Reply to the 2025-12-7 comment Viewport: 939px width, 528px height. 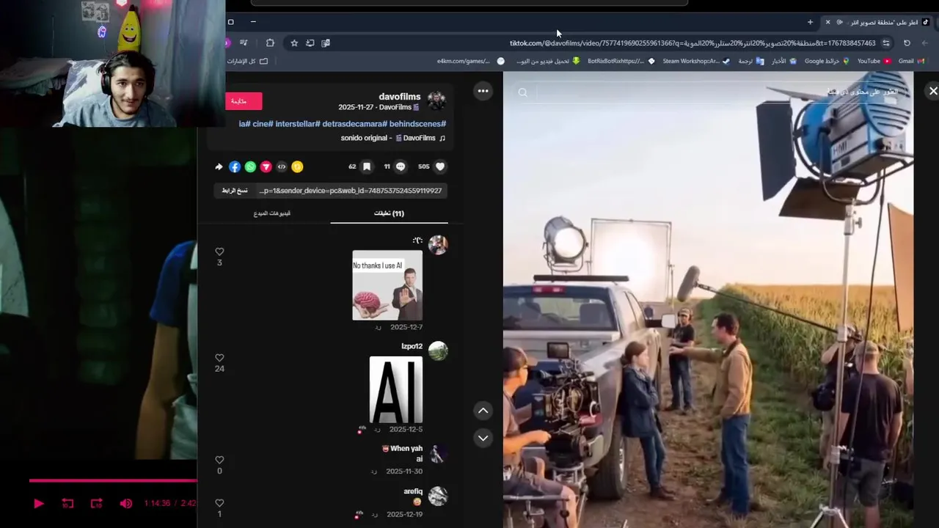tap(378, 328)
